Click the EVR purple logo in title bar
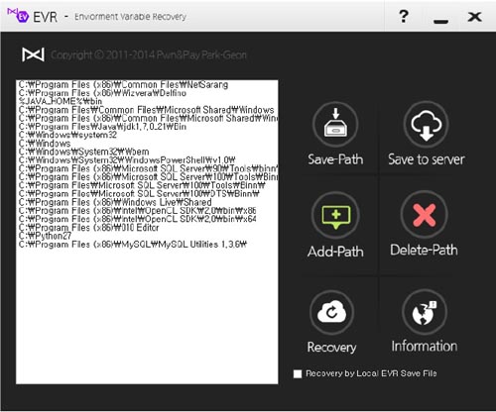The width and height of the screenshot is (496, 412). pyautogui.click(x=18, y=15)
